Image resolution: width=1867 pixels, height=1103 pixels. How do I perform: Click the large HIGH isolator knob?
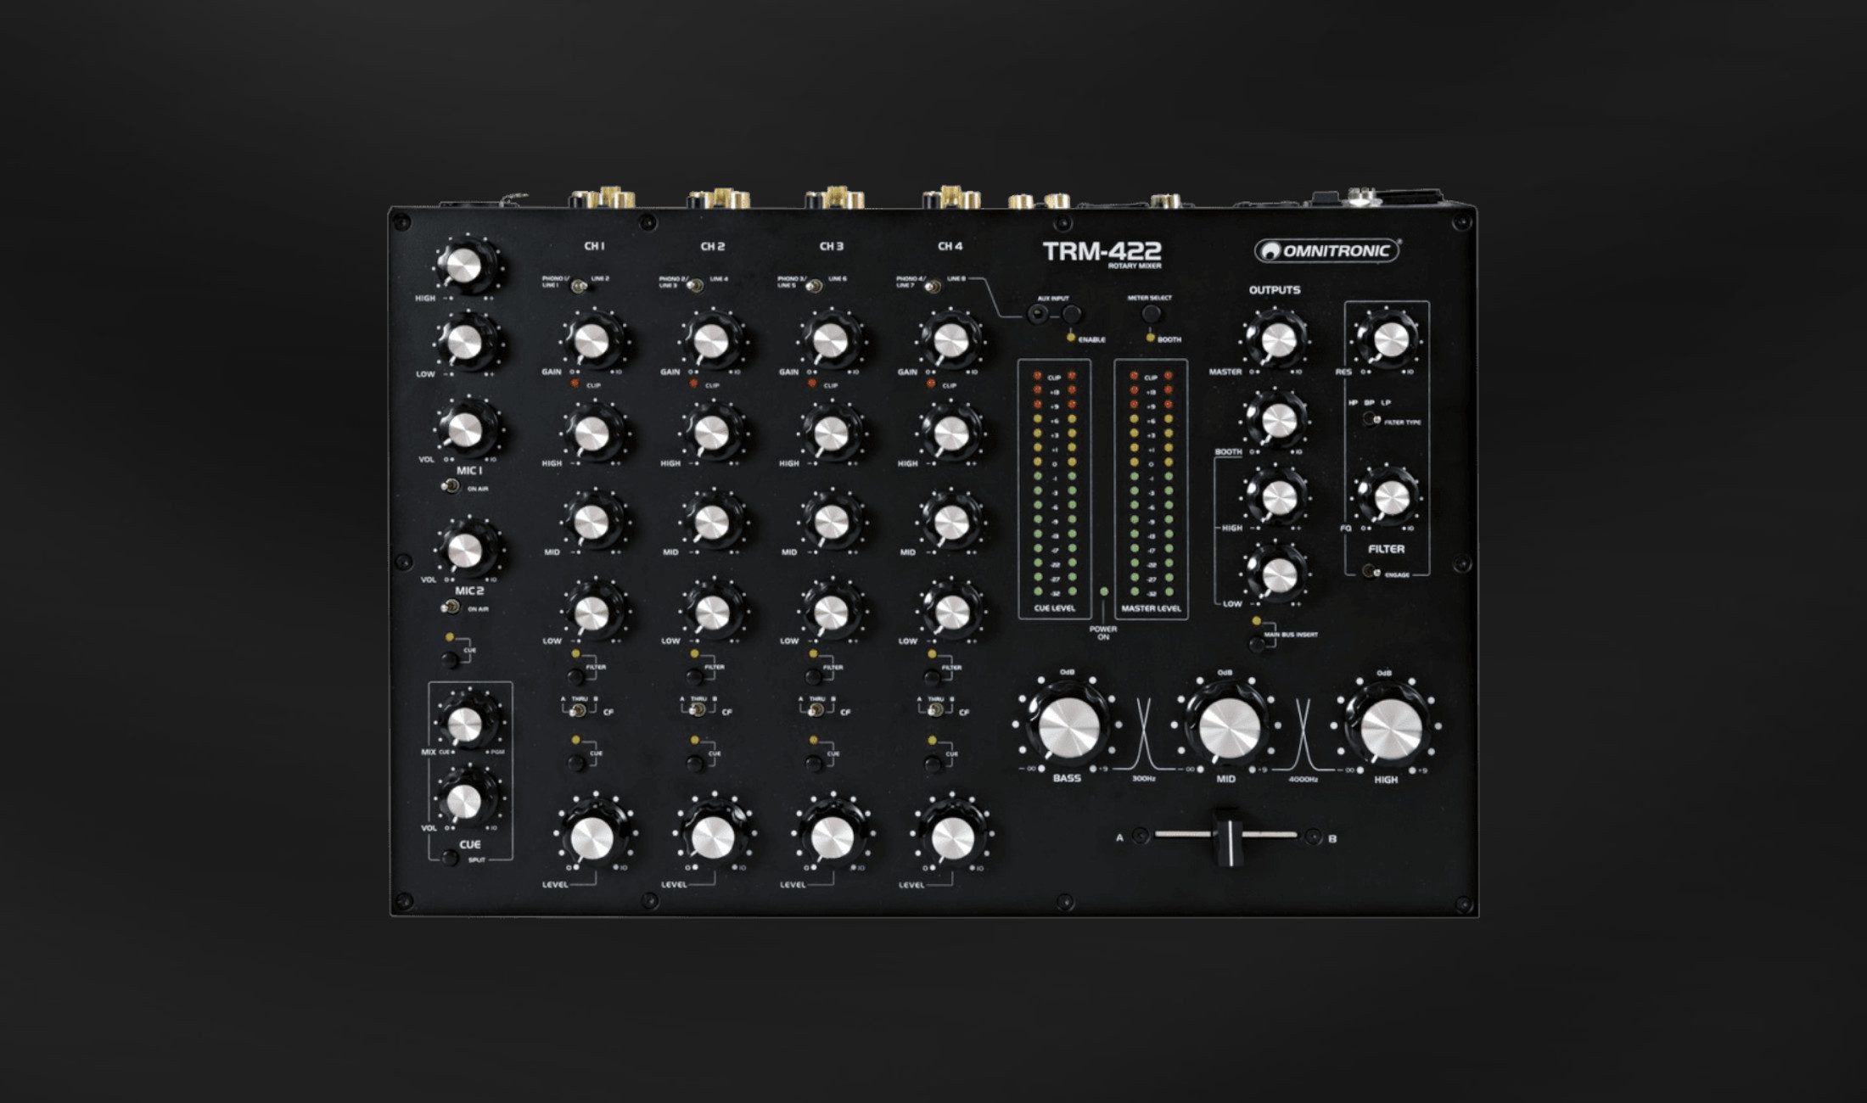click(1390, 727)
